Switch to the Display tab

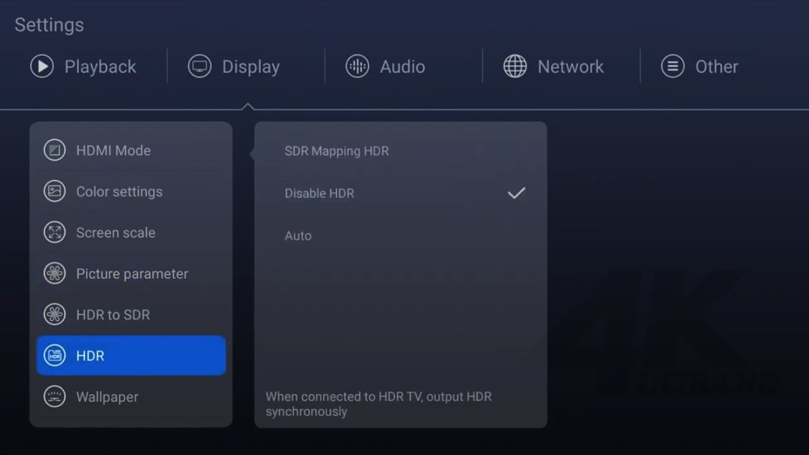coord(234,66)
